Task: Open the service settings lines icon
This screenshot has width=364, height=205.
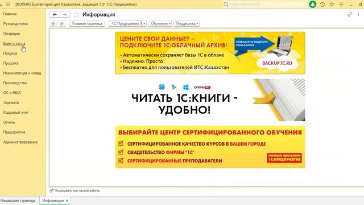Action: click(x=341, y=4)
